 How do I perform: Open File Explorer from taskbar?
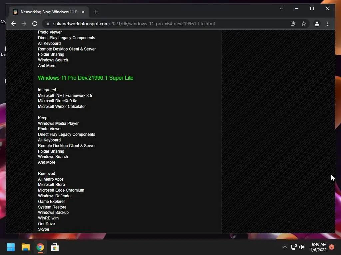(x=25, y=247)
